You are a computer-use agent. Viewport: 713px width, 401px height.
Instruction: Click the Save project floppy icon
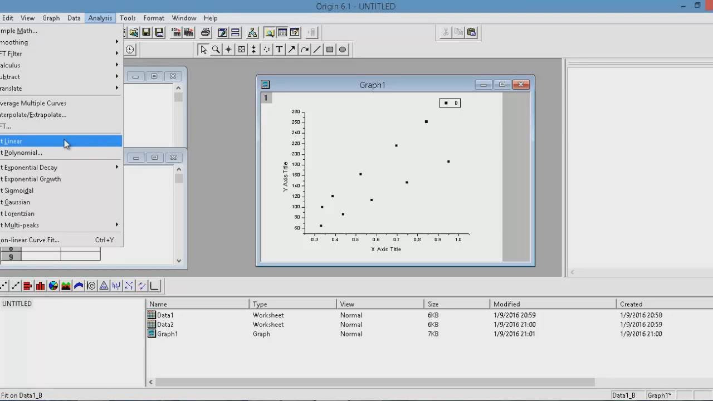[146, 32]
